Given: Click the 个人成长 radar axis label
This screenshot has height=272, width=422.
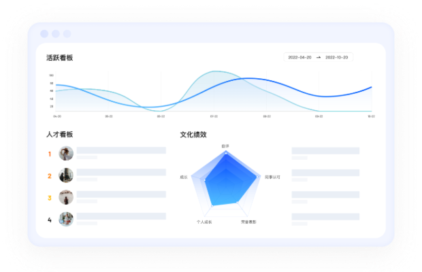Looking at the screenshot, I should pos(204,222).
